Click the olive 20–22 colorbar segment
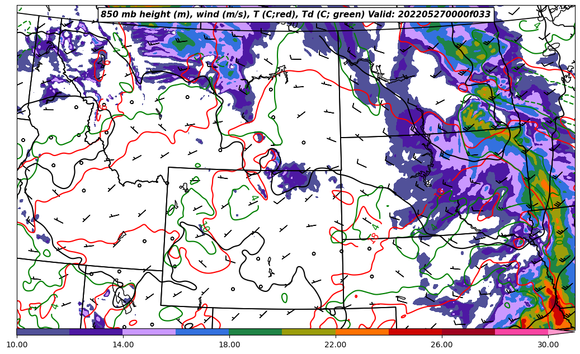Viewport: 580px width, 354px height. [x=309, y=332]
